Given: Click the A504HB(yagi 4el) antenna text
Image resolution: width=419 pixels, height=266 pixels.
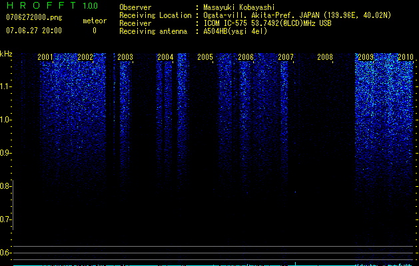Looking at the screenshot, I should pyautogui.click(x=235, y=31).
